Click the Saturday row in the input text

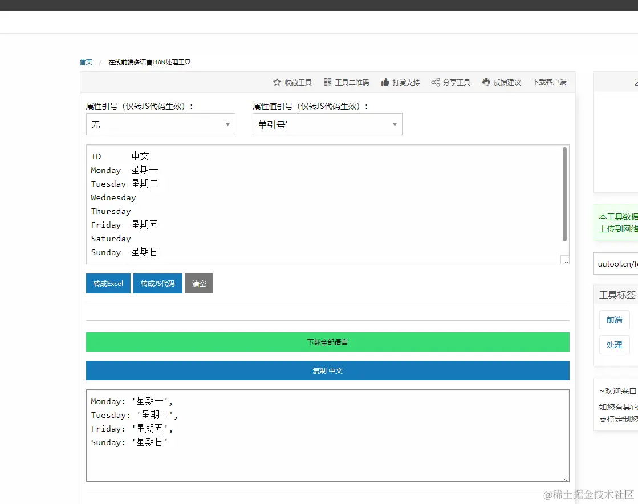(111, 239)
